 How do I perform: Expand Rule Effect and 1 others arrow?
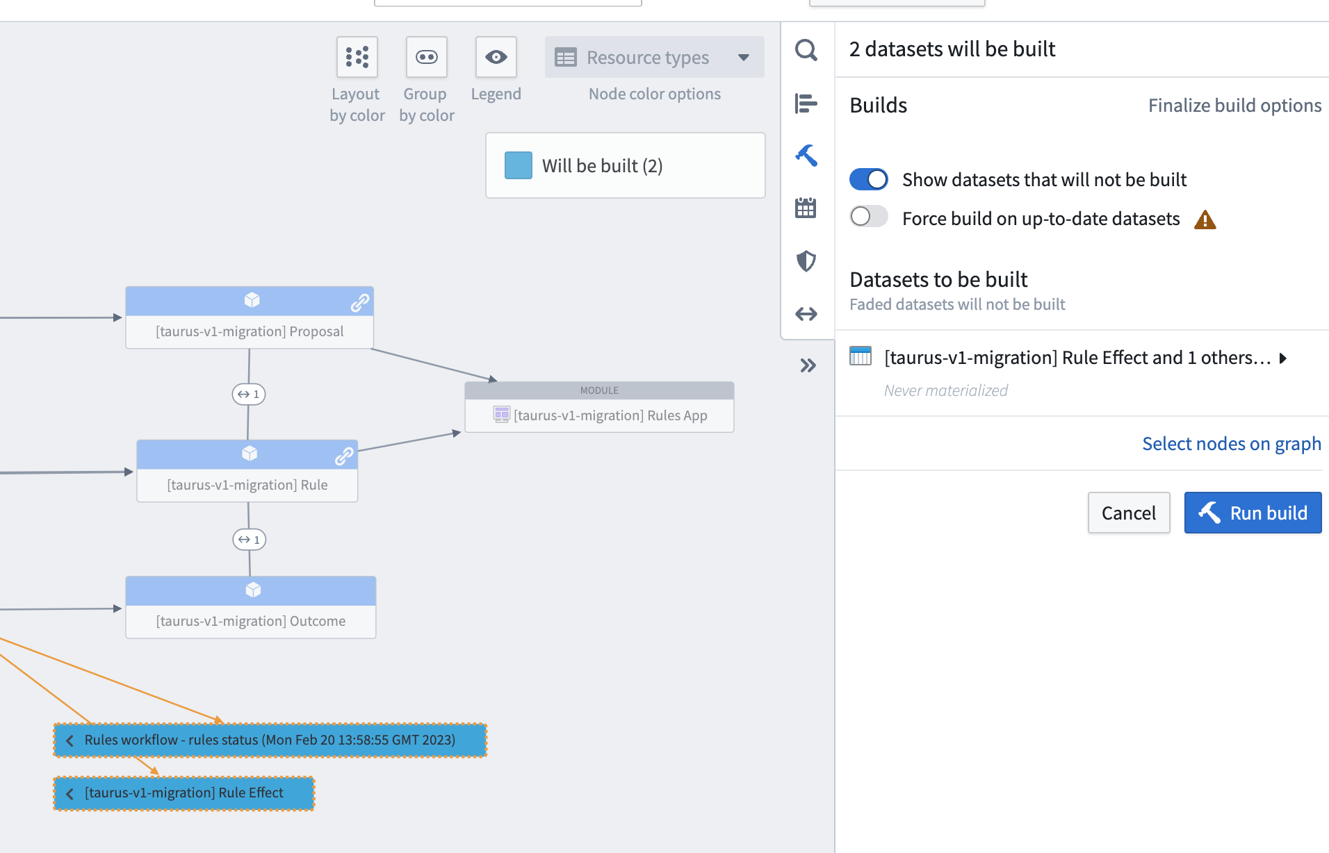pyautogui.click(x=1283, y=358)
